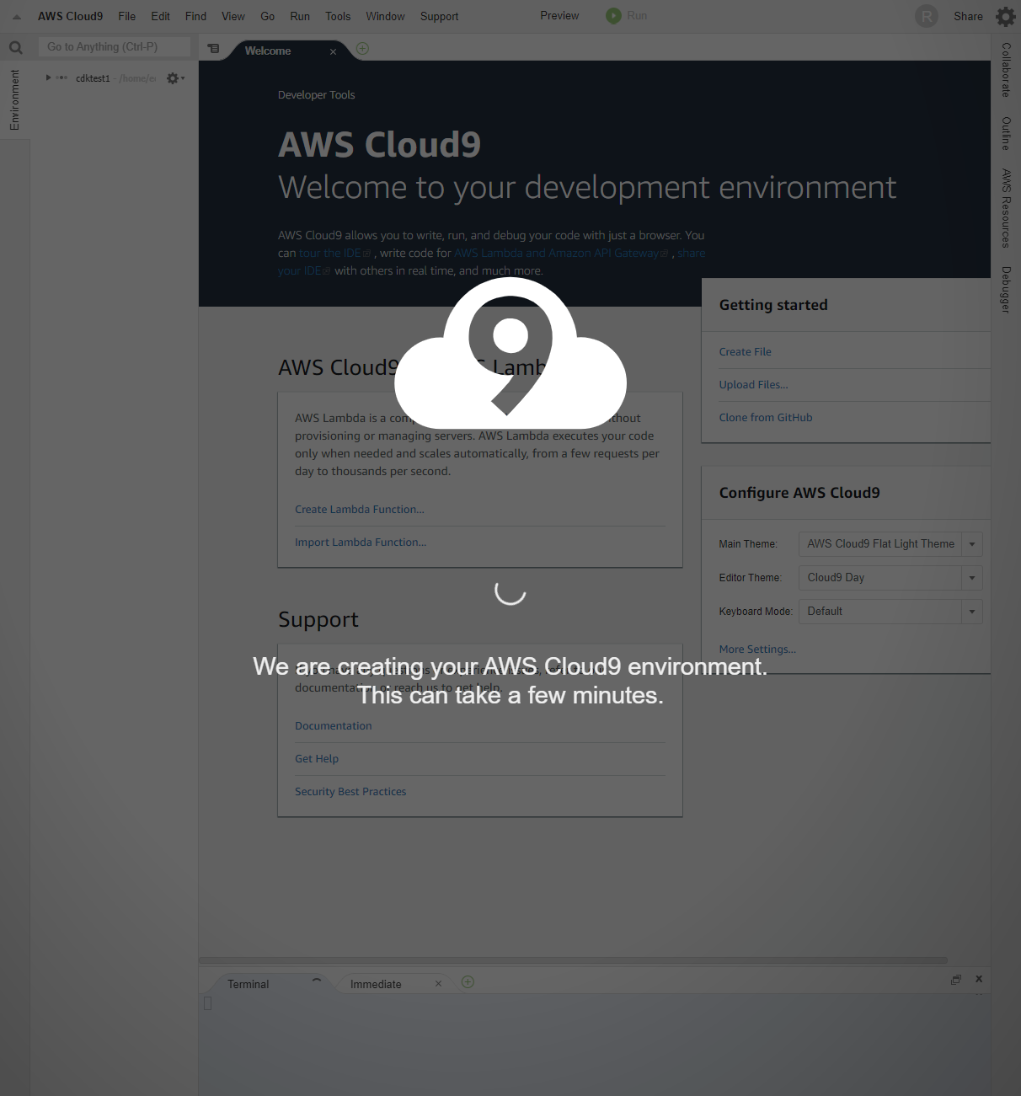Maximize the console panel
The width and height of the screenshot is (1021, 1096).
956,980
